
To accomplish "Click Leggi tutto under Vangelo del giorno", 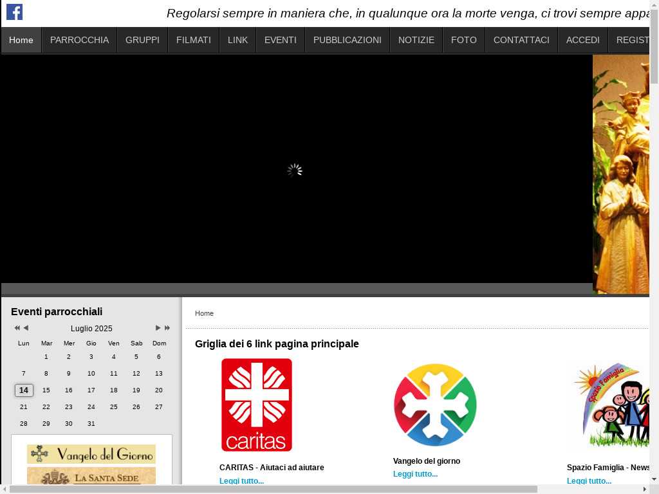I will pyautogui.click(x=415, y=474).
